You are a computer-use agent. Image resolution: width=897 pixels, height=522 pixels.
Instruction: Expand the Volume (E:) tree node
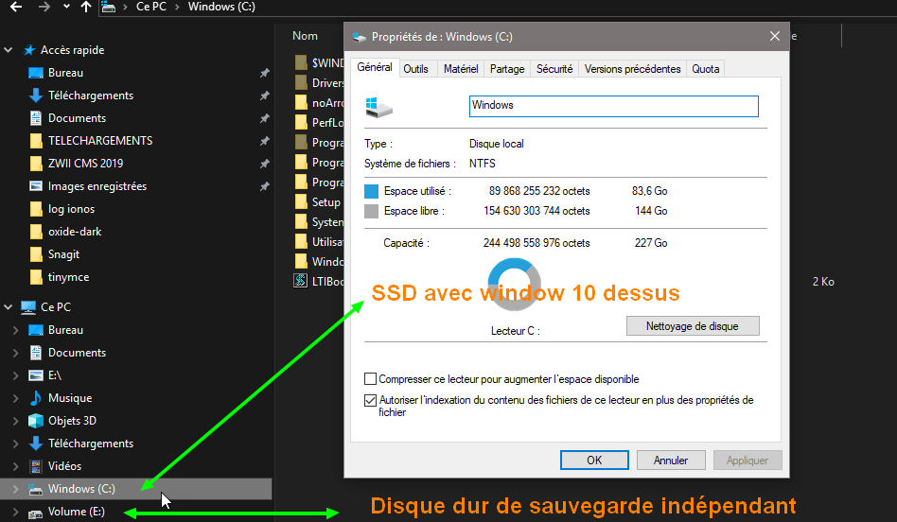(x=14, y=513)
